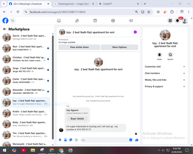Open the Christian conversation
Viewport: 193px width, 154px height.
click(25, 59)
